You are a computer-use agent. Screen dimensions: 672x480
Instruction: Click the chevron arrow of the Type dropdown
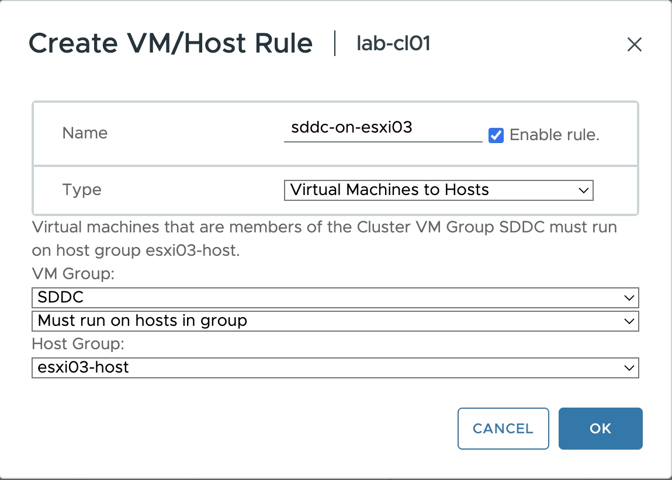(x=582, y=190)
